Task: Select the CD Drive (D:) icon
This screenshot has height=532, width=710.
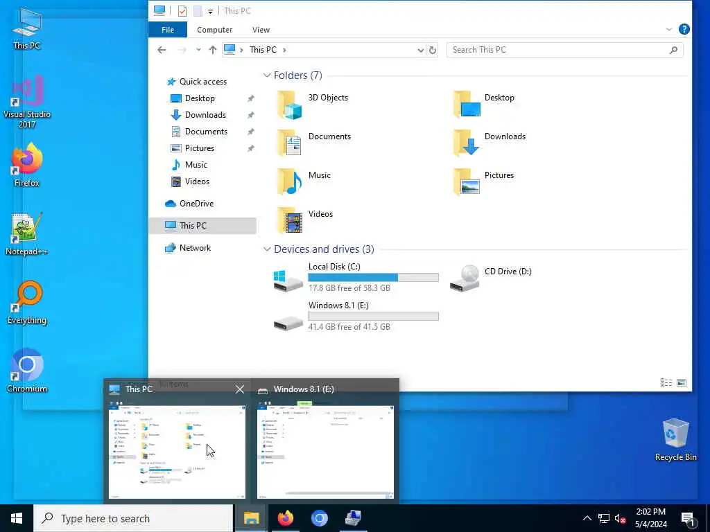Action: coord(491,277)
